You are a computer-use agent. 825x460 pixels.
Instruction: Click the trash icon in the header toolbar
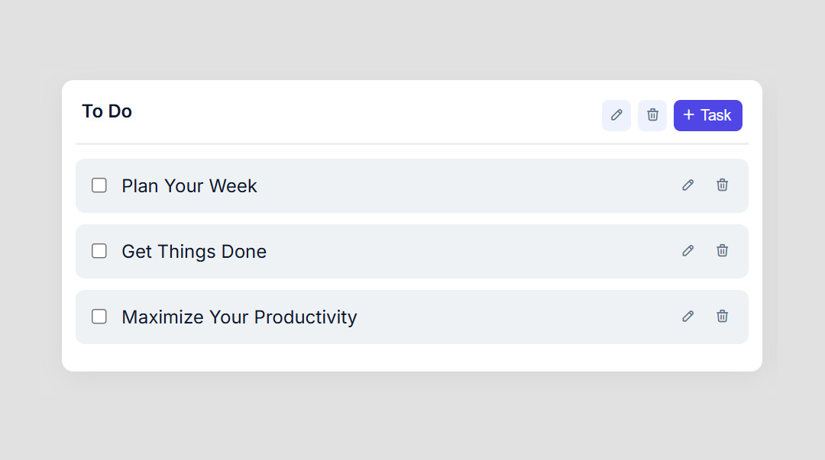(652, 115)
